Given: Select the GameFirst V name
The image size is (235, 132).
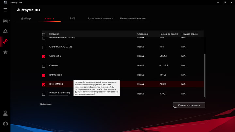Looking at the screenshot, I should point(55,56).
